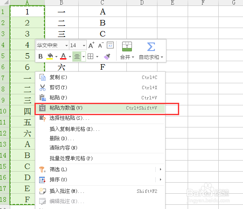
Task: Increase font size with A+ icon
Action: [x=91, y=45]
